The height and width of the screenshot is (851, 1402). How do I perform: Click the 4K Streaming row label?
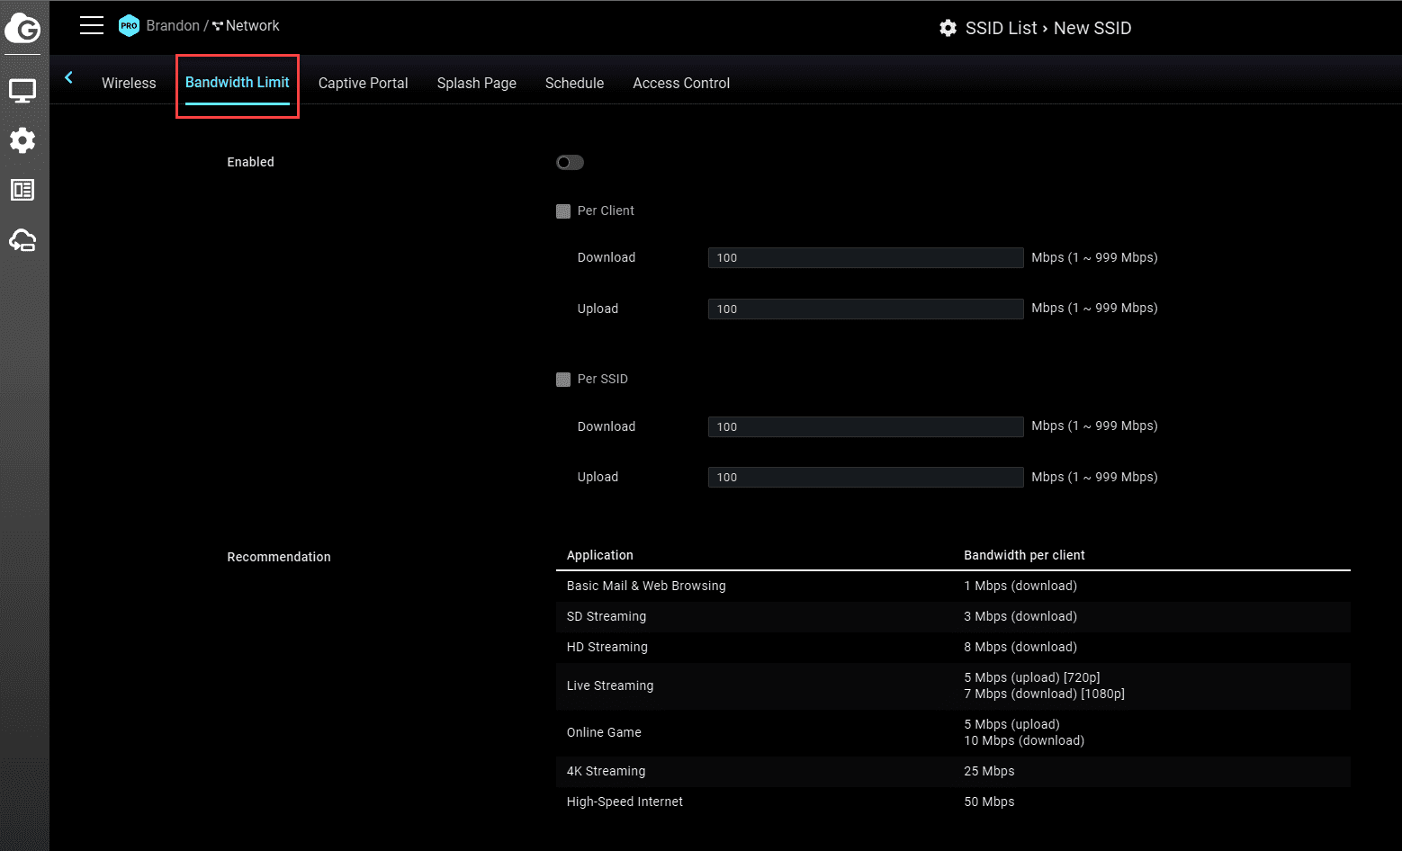coord(607,771)
